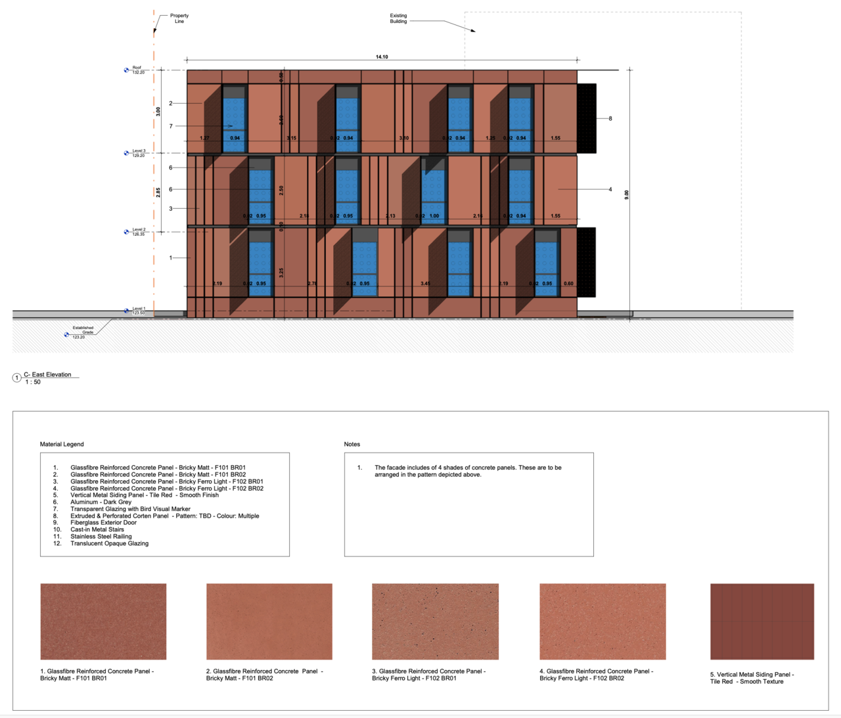The height and width of the screenshot is (718, 841).
Task: Click legend row 'Aluminum - Dark Grey'
Action: (93, 502)
